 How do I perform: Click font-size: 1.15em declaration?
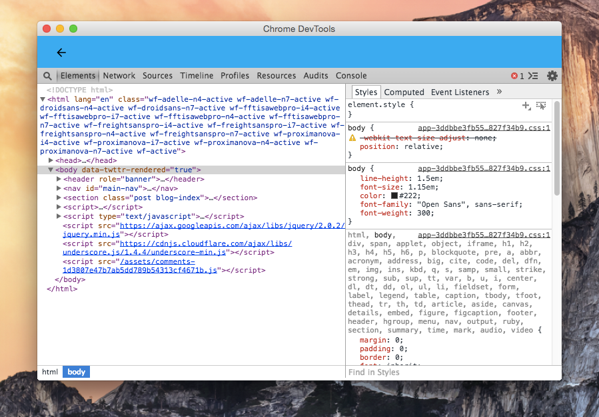pyautogui.click(x=399, y=187)
